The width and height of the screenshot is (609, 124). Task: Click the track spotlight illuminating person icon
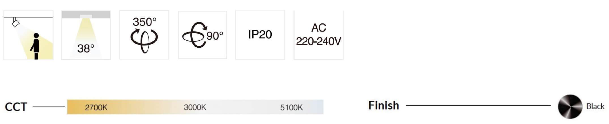(x=28, y=35)
